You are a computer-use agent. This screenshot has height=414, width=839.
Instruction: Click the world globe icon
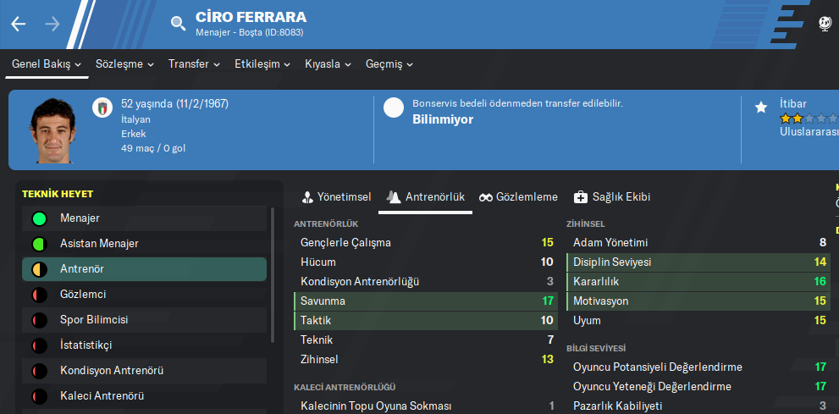click(x=825, y=24)
